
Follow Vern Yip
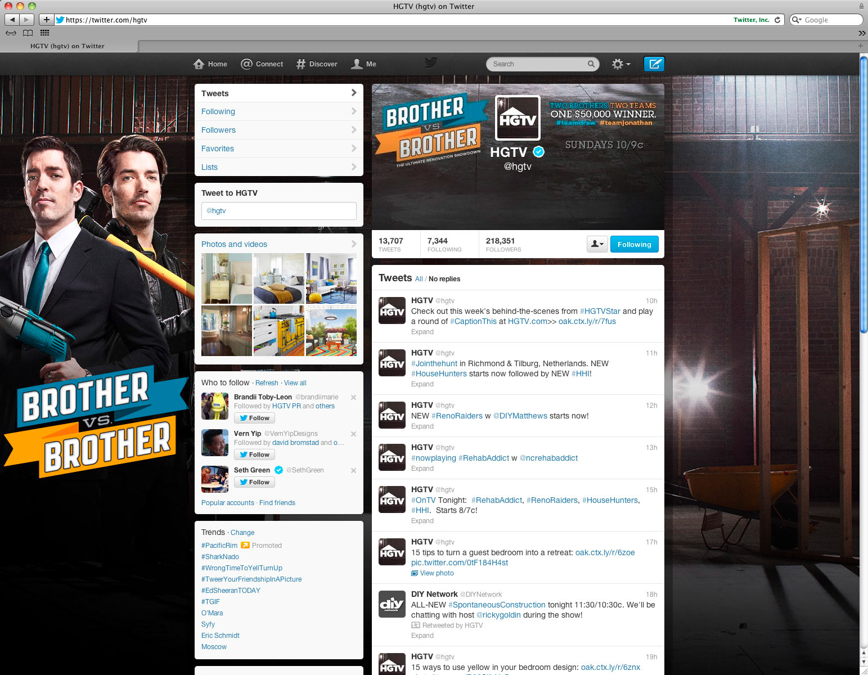pyautogui.click(x=254, y=454)
